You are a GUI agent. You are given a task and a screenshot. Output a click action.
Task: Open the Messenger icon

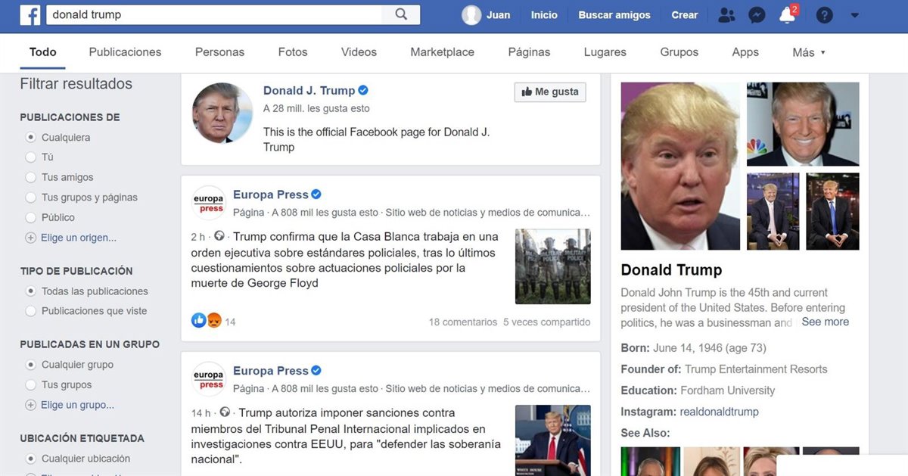point(757,15)
